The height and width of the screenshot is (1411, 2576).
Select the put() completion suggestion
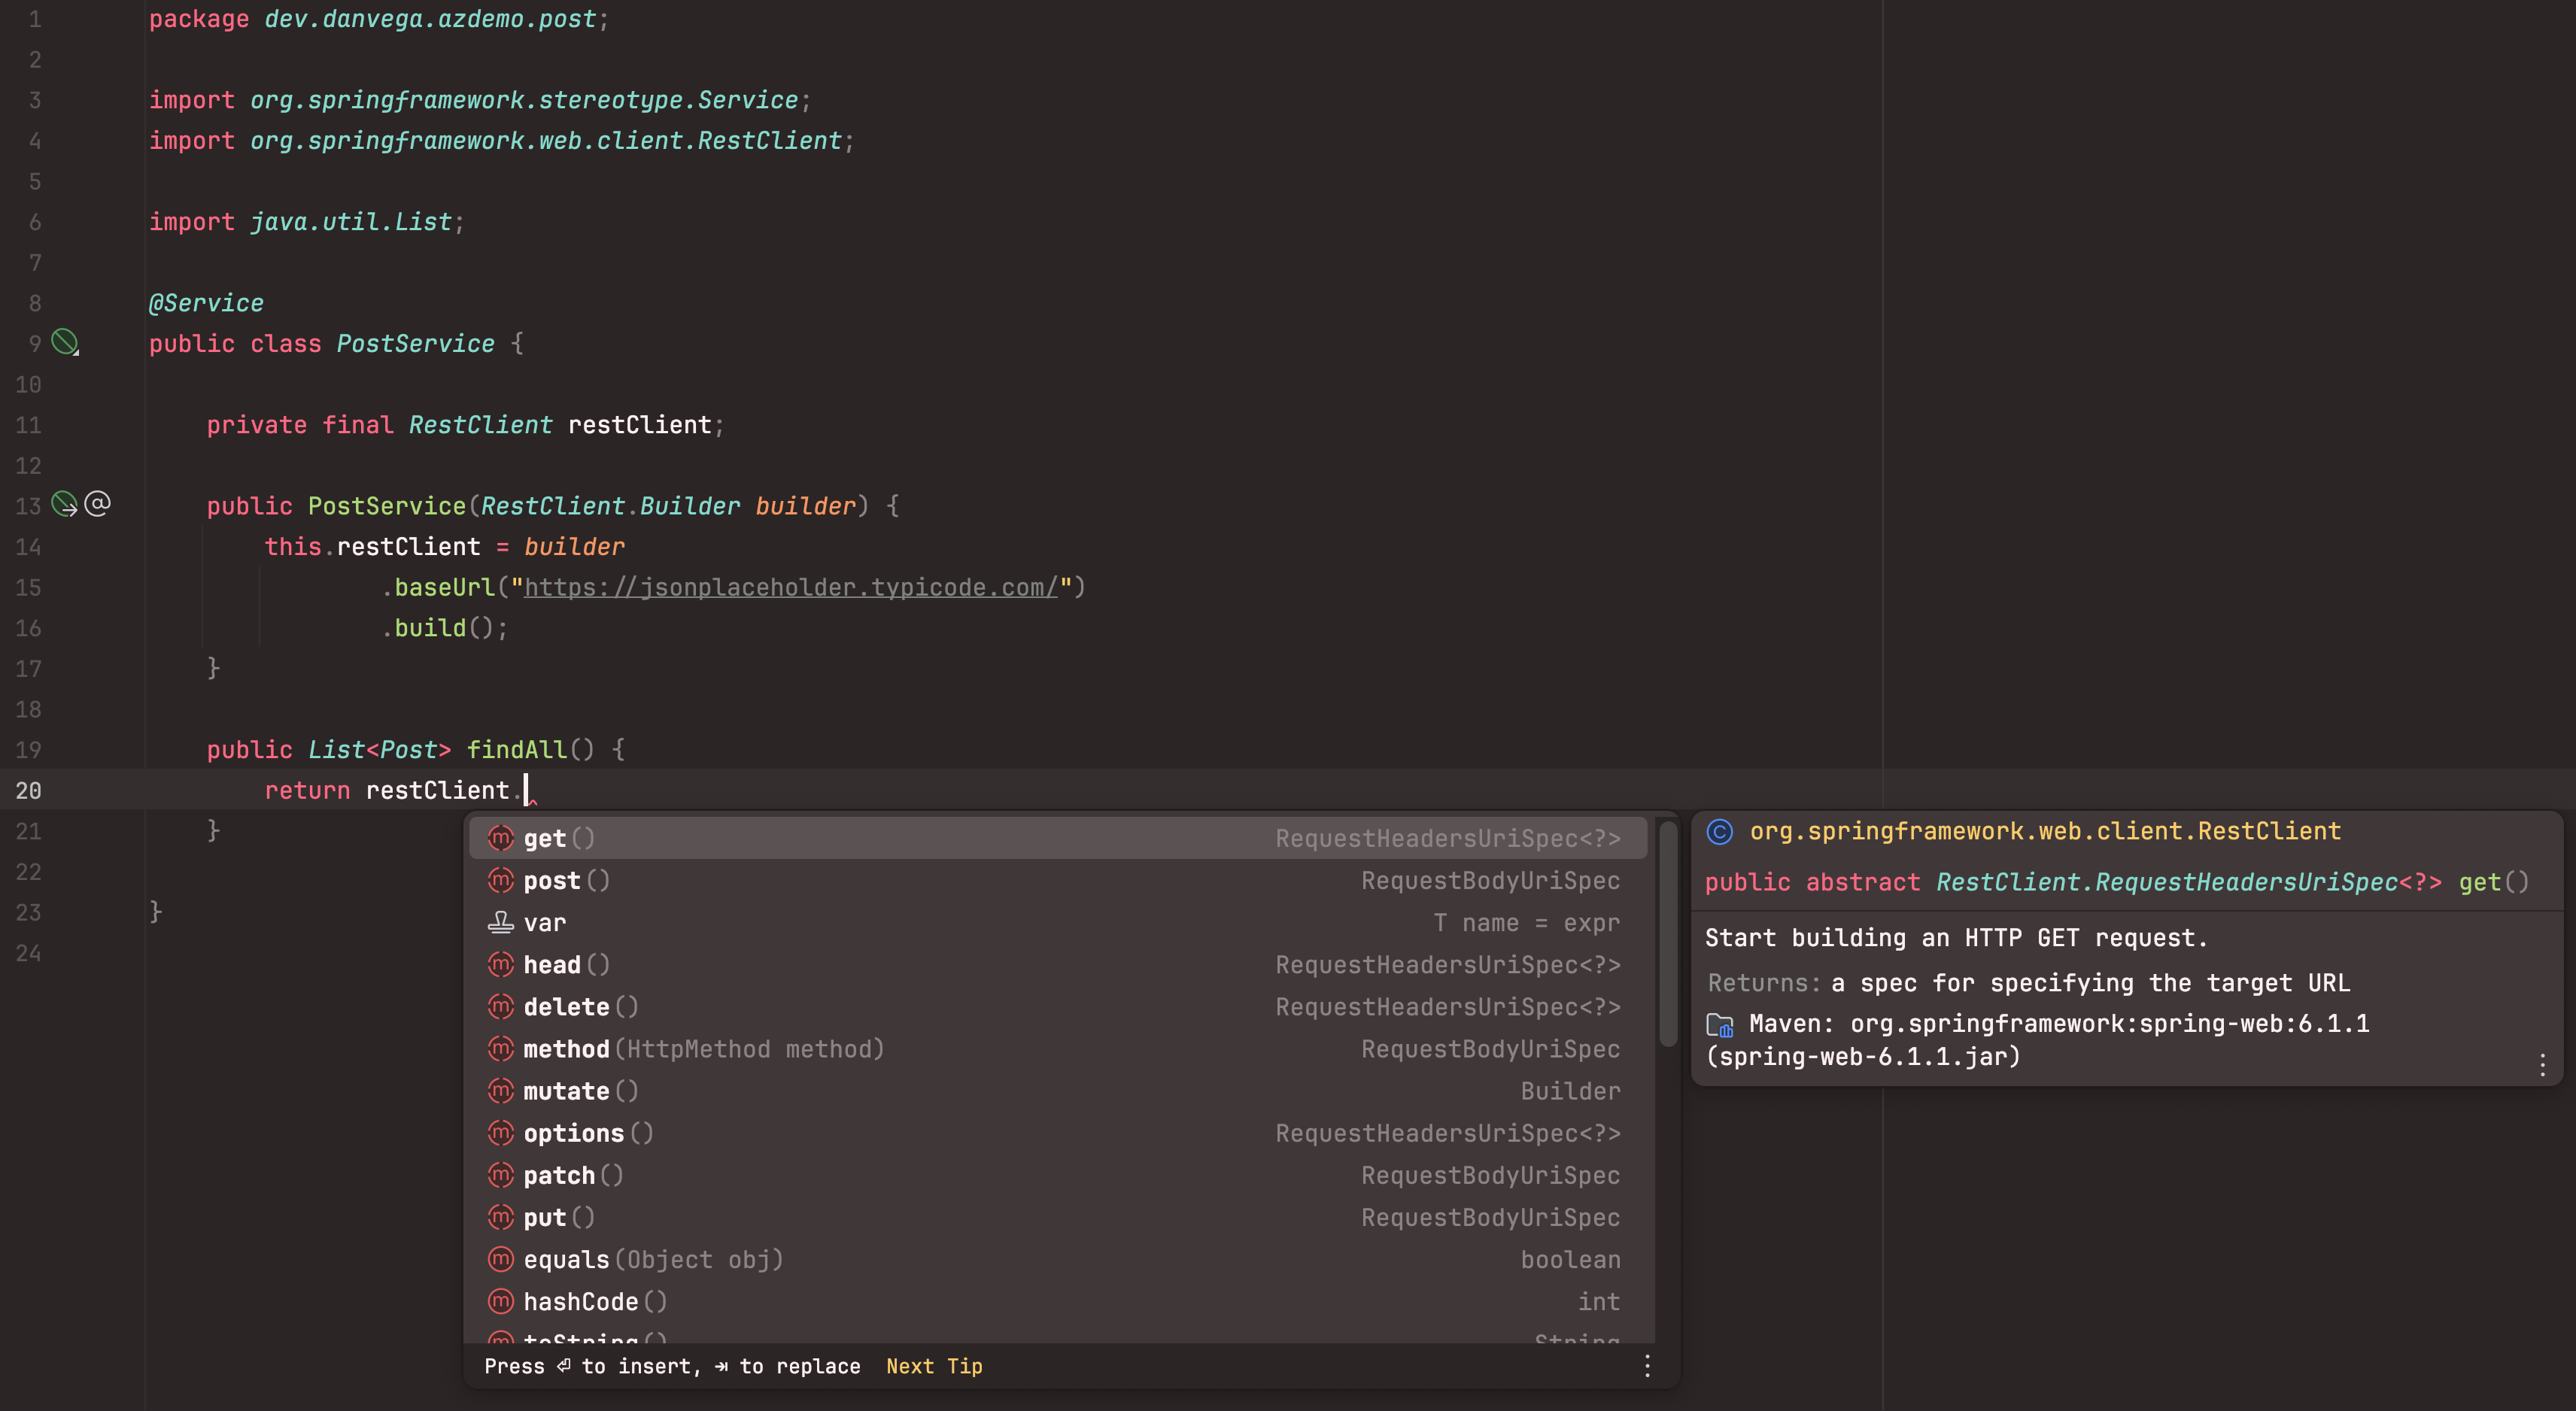1058,1216
